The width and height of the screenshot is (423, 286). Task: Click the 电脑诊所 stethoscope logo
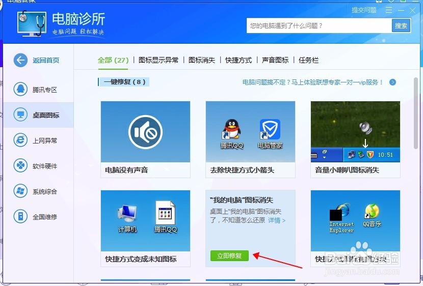[x=32, y=23]
